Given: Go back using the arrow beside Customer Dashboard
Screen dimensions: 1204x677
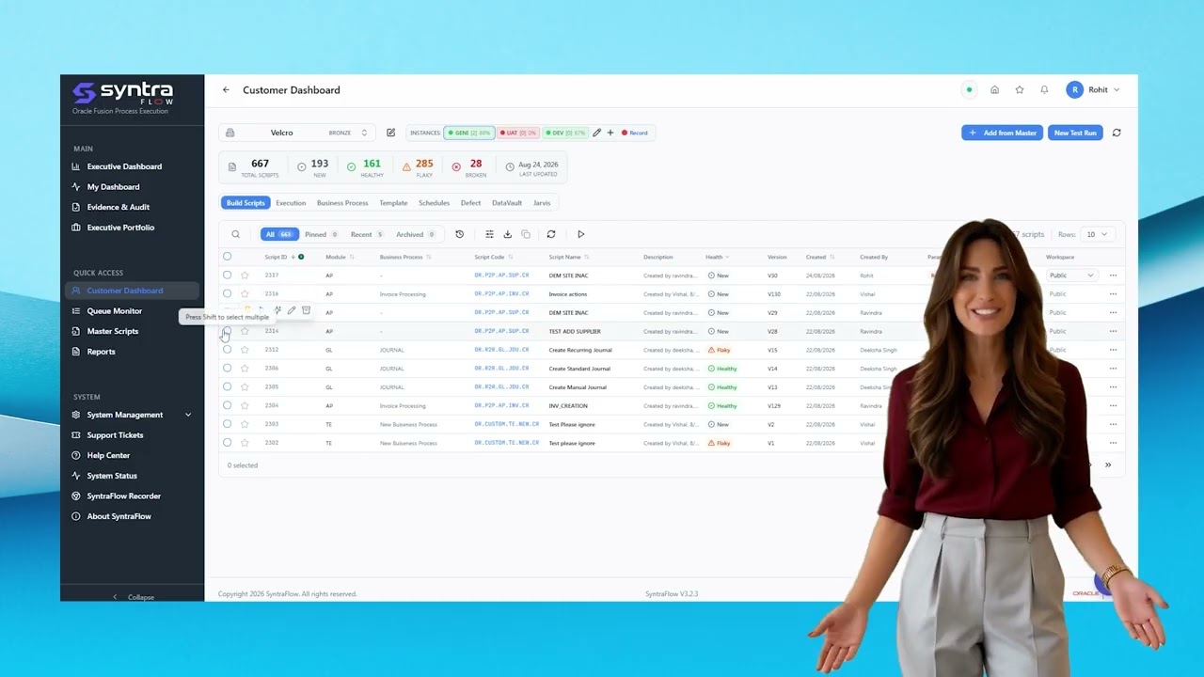Looking at the screenshot, I should [226, 90].
